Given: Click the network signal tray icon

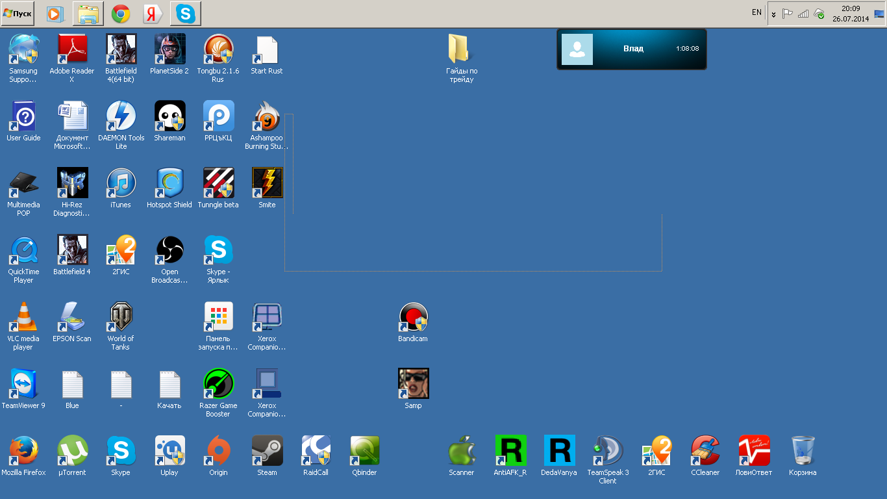Looking at the screenshot, I should pos(803,14).
